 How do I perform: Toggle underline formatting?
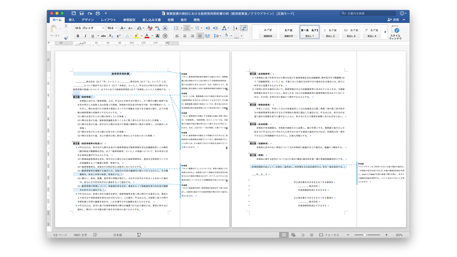coord(93,36)
